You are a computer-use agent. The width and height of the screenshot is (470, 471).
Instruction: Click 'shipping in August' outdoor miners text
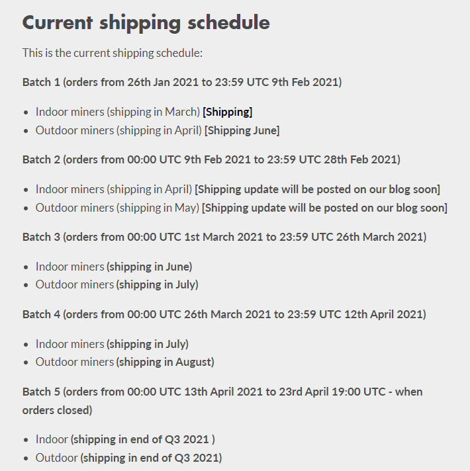165,362
